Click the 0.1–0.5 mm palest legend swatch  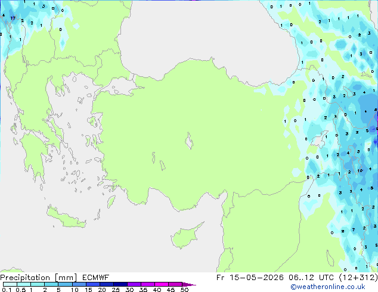click(x=10, y=284)
